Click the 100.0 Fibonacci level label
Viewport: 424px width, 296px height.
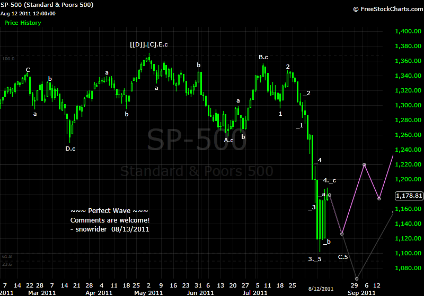[8, 59]
